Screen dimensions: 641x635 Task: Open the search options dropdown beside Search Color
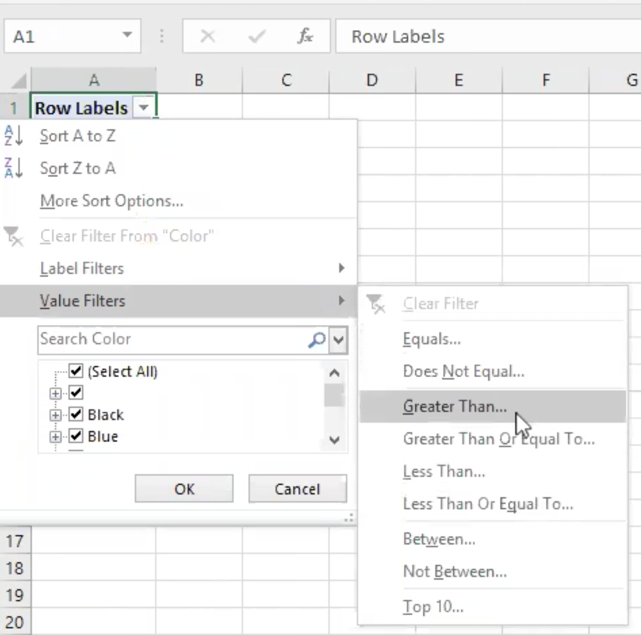coord(339,339)
